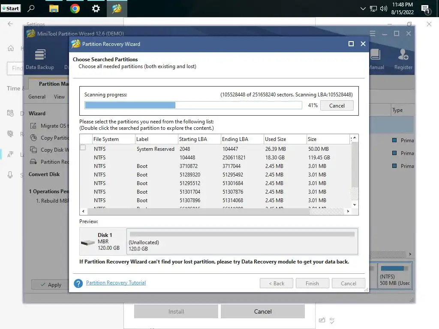Image resolution: width=439 pixels, height=329 pixels.
Task: Click the Settings Date & time icon
Action: click(10, 113)
